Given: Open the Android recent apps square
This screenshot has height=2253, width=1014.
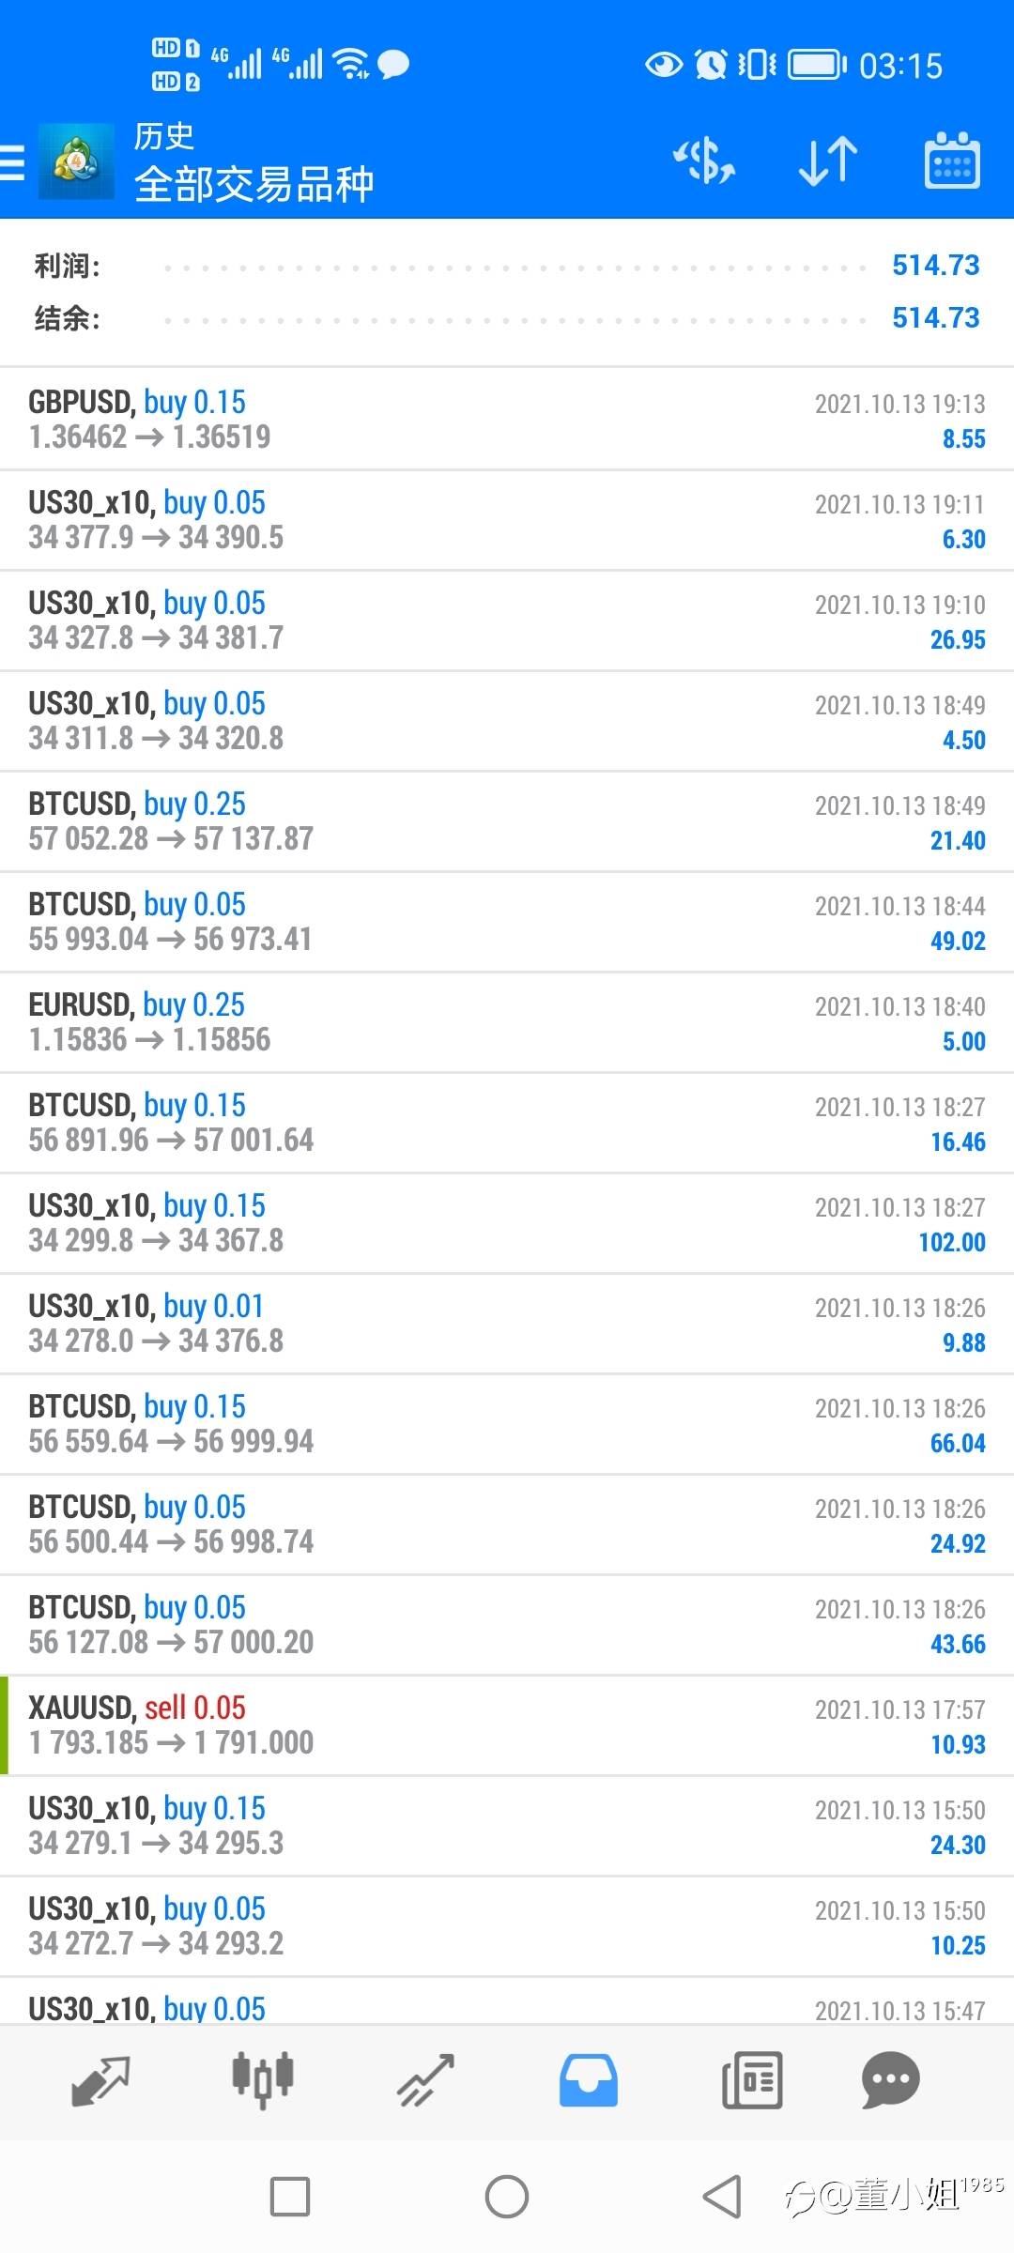Looking at the screenshot, I should pyautogui.click(x=290, y=2197).
